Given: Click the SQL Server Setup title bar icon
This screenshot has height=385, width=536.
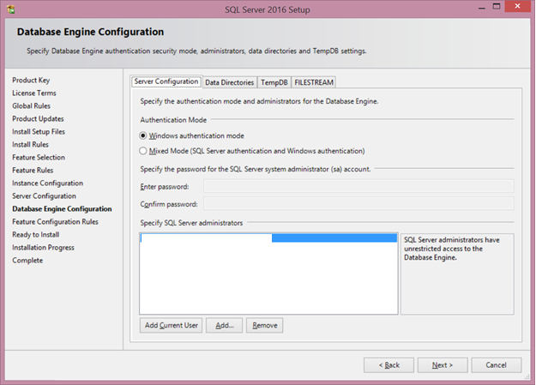Looking at the screenshot, I should pos(10,9).
